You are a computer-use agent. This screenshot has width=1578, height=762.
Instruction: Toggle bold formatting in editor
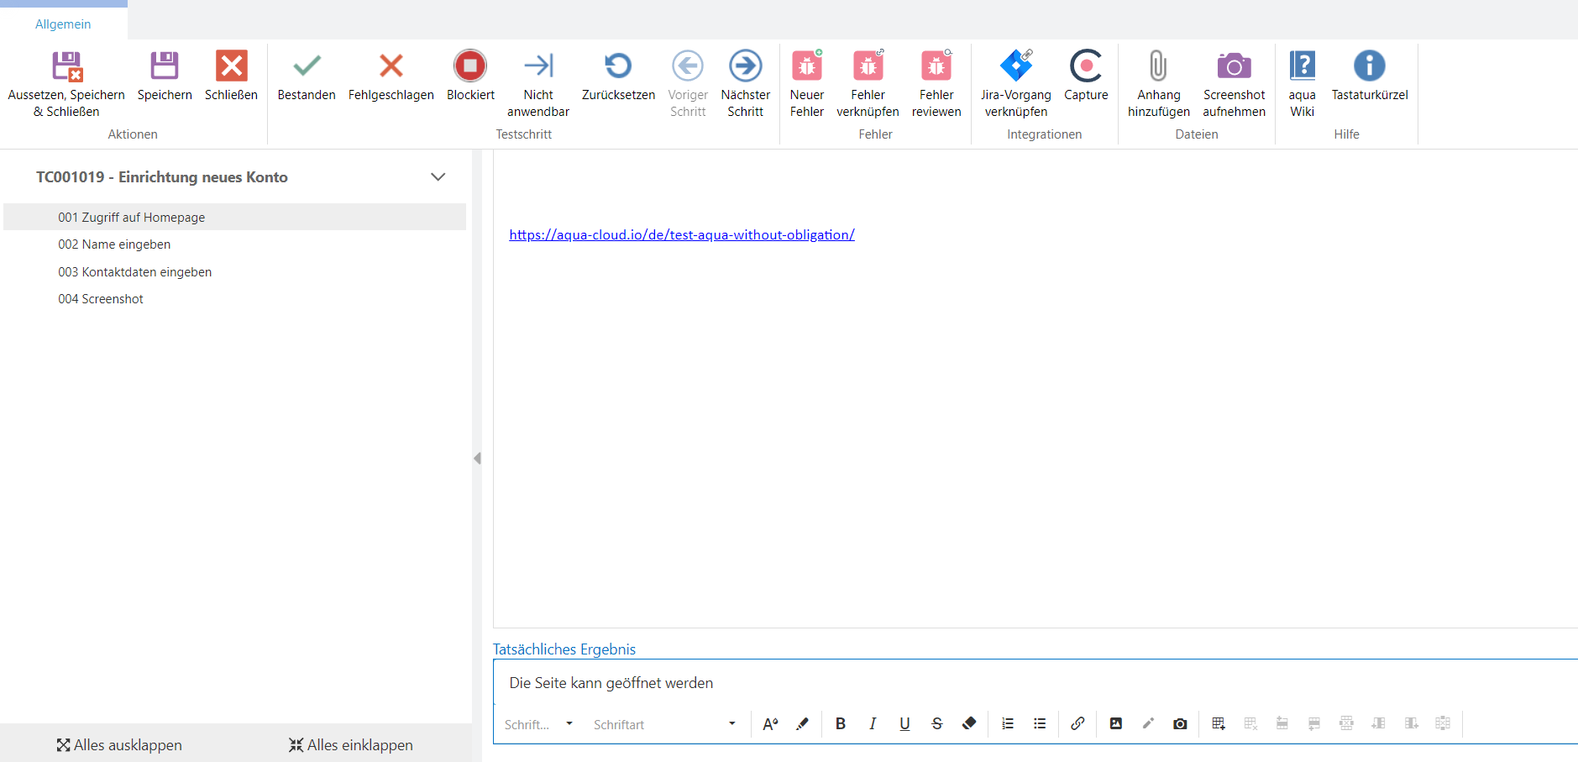tap(840, 723)
